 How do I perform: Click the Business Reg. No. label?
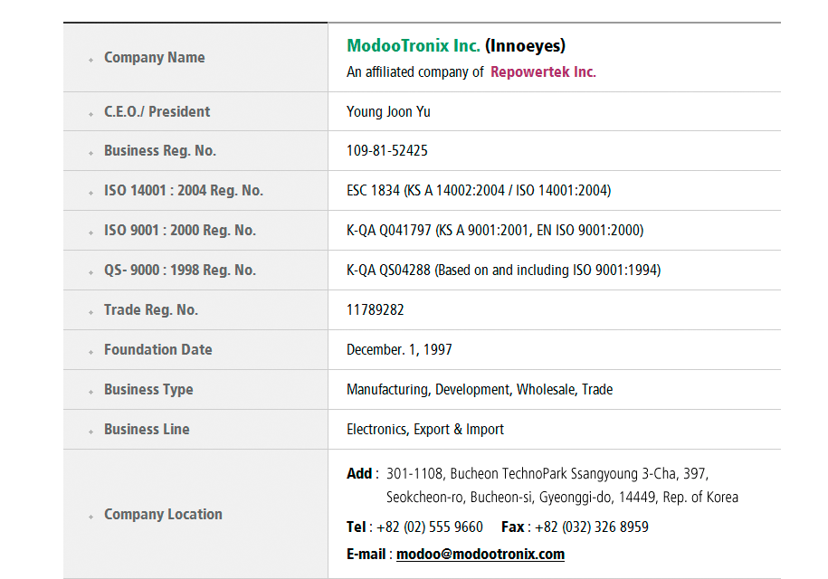(160, 151)
